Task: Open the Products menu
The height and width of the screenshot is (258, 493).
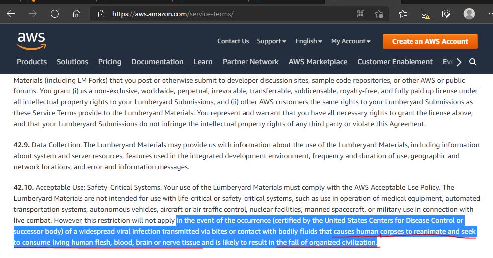Action: point(32,62)
